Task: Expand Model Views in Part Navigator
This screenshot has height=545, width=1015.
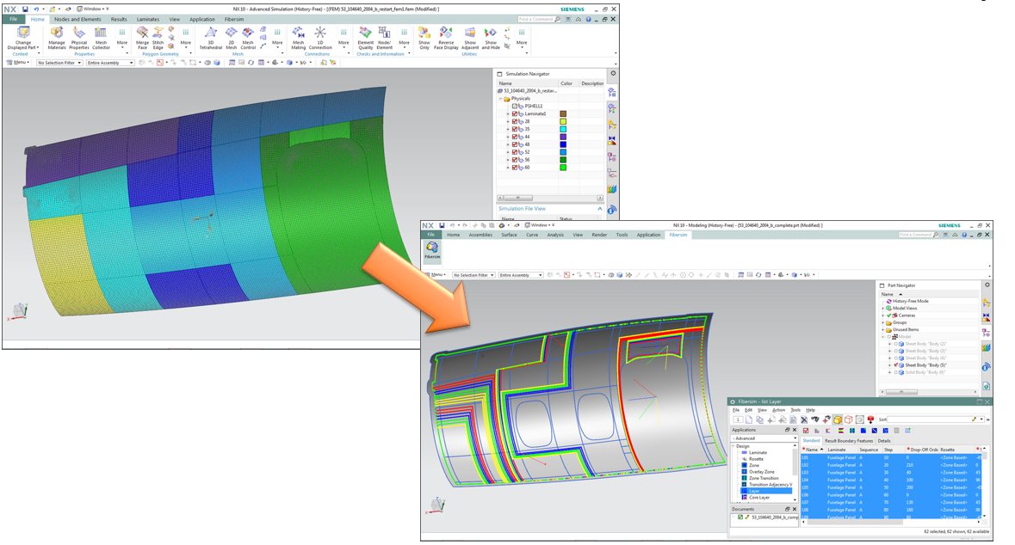Action: tap(883, 309)
